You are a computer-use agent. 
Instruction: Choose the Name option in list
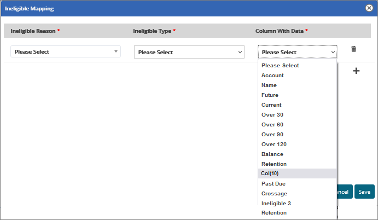(x=269, y=85)
